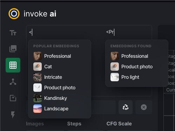The width and height of the screenshot is (175, 131).
Task: Open the Nodes workflow icon
Action: pyautogui.click(x=13, y=82)
